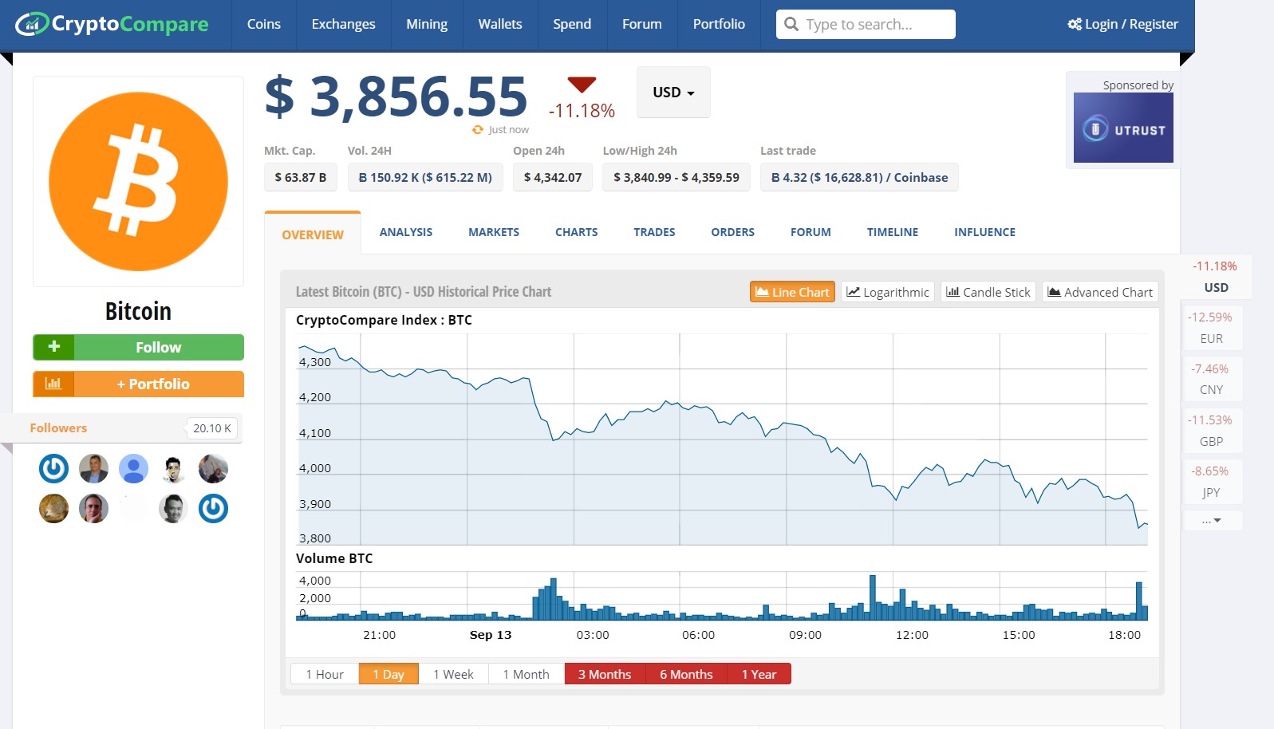Viewport: 1274px width, 729px height.
Task: Open the Exchanges nav menu
Action: 343,24
